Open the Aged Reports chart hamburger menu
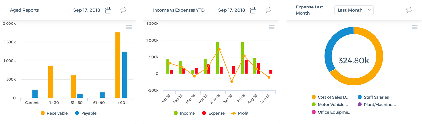 tap(129, 27)
